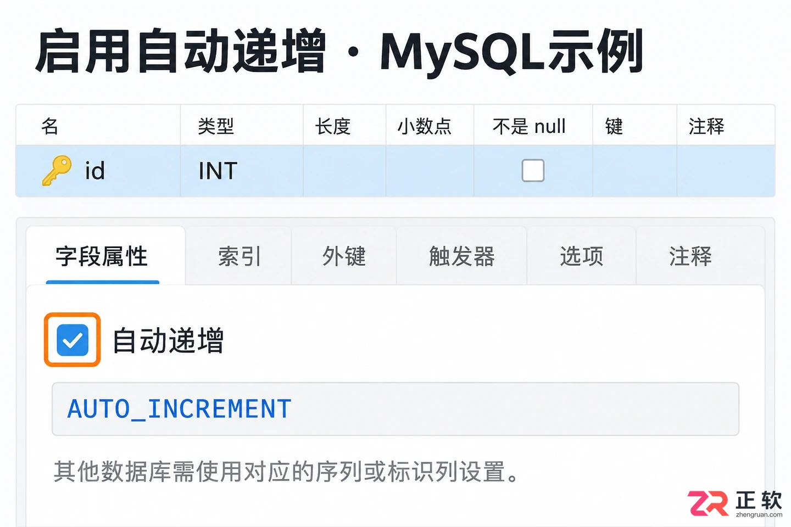Click the empty 长度 cell of id row
The width and height of the screenshot is (791, 527).
tap(344, 171)
